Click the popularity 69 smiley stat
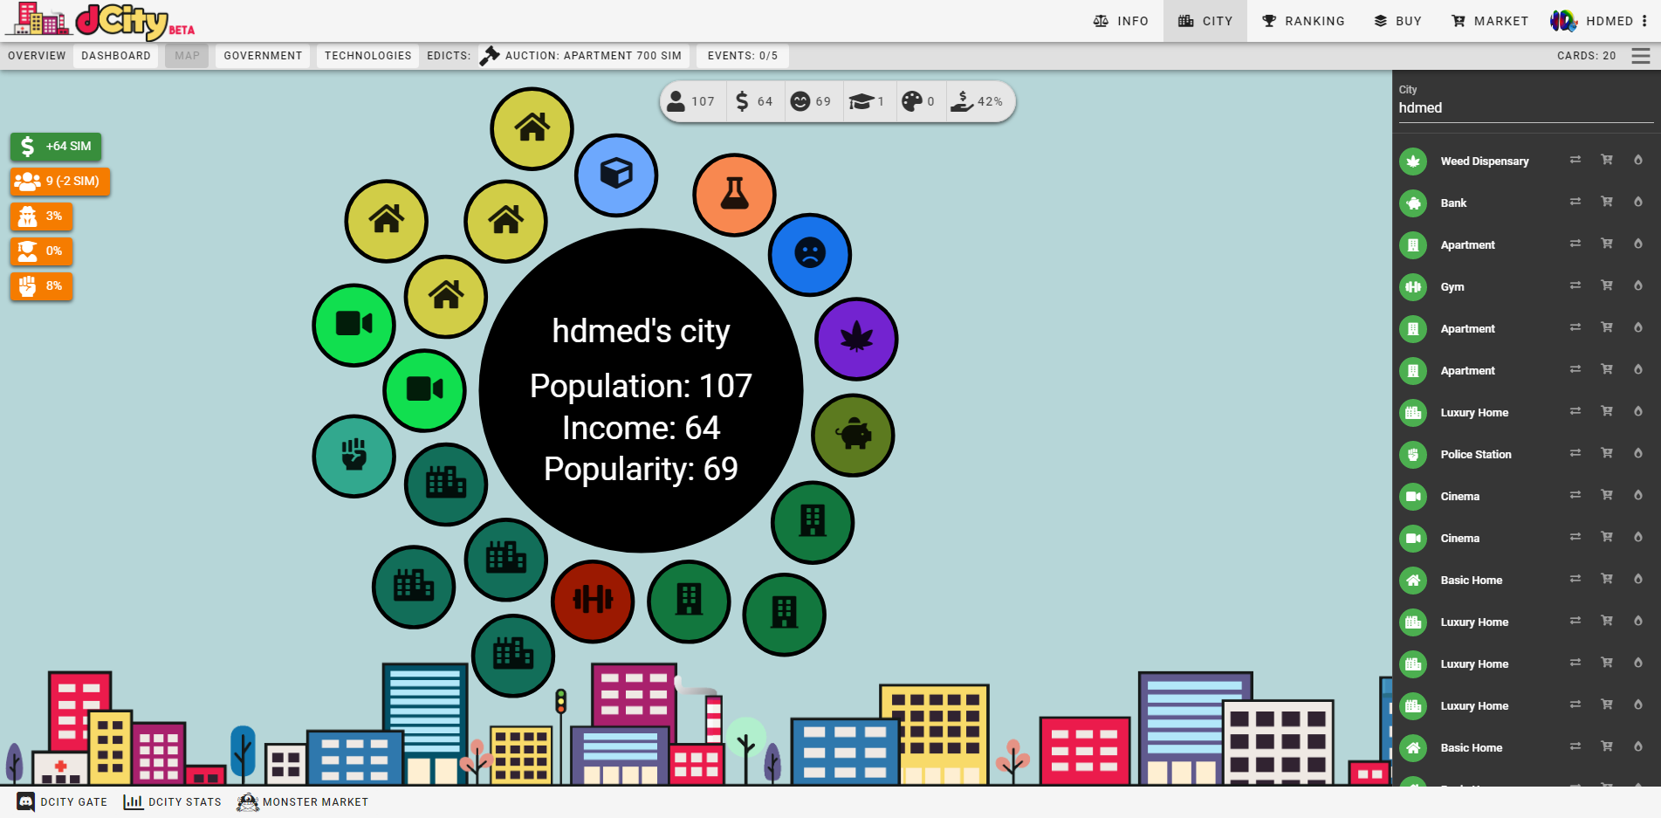Viewport: 1661px width, 818px height. 811,101
